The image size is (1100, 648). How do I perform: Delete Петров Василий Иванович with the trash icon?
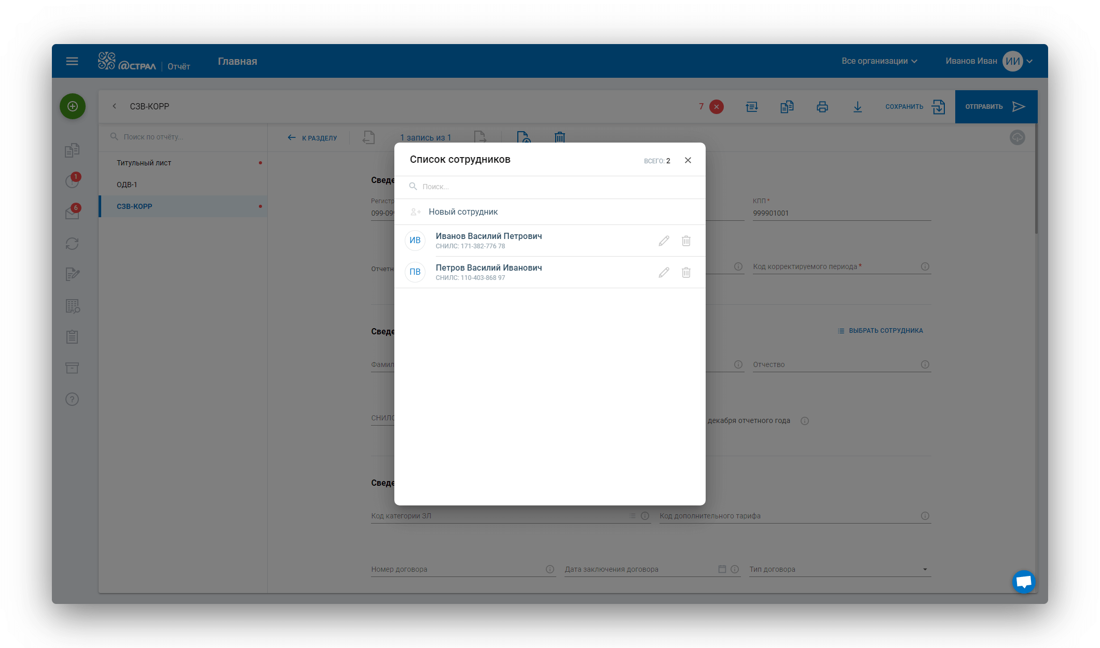point(686,273)
